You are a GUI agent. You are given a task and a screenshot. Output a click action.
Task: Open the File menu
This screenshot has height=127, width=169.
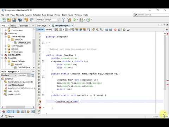click(2, 15)
